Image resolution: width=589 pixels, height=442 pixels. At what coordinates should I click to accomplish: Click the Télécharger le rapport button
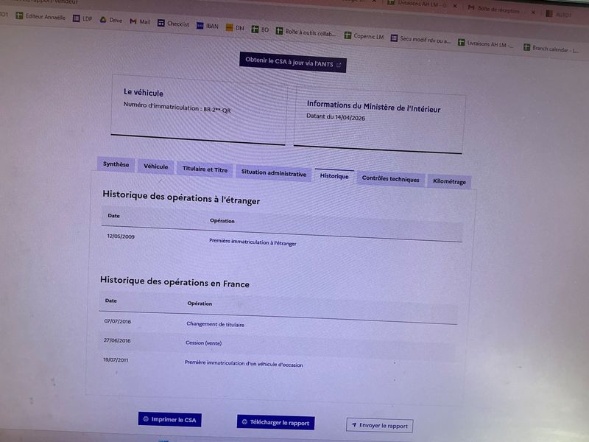point(275,422)
